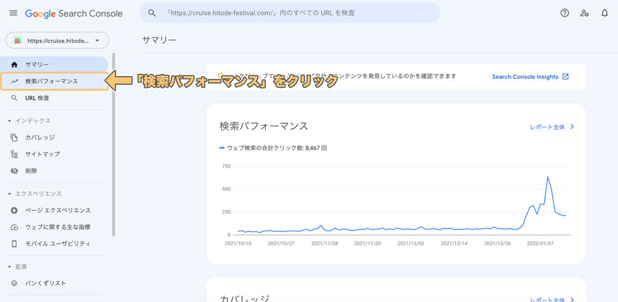
Task: Open 検索パフォーマンス in the sidebar
Action: point(54,82)
